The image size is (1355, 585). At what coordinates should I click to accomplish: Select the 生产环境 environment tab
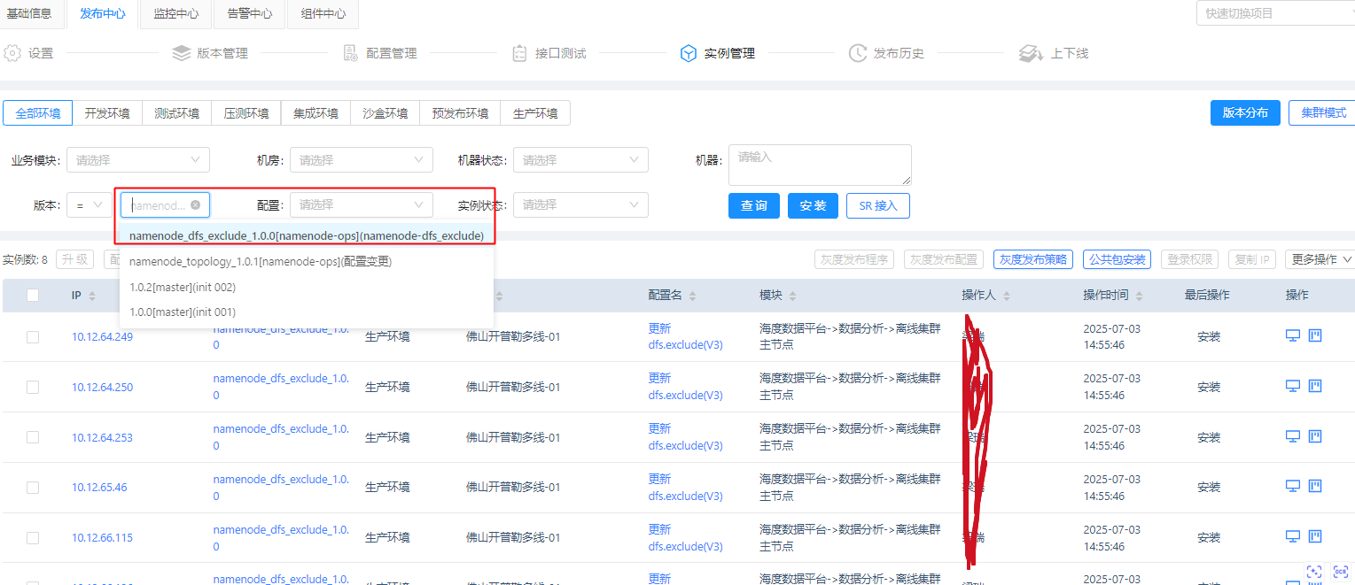(x=535, y=113)
